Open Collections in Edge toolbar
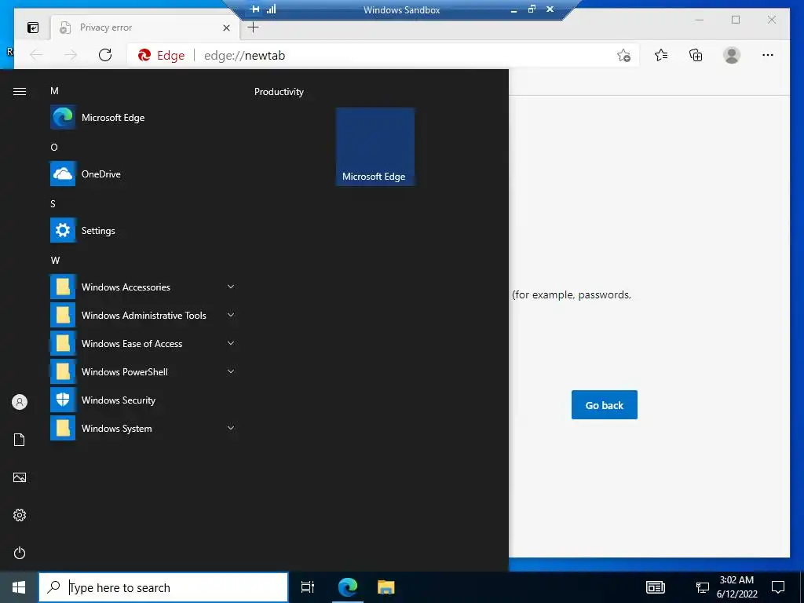 [x=696, y=55]
